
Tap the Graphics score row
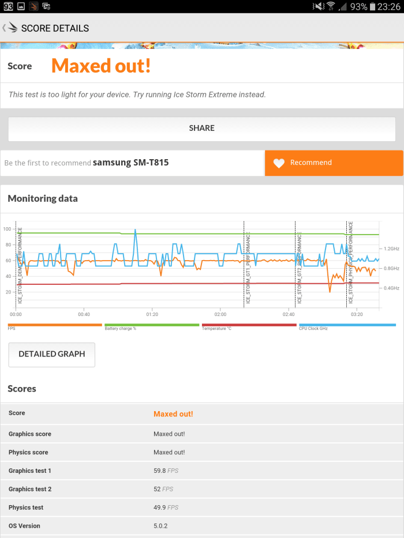point(202,434)
